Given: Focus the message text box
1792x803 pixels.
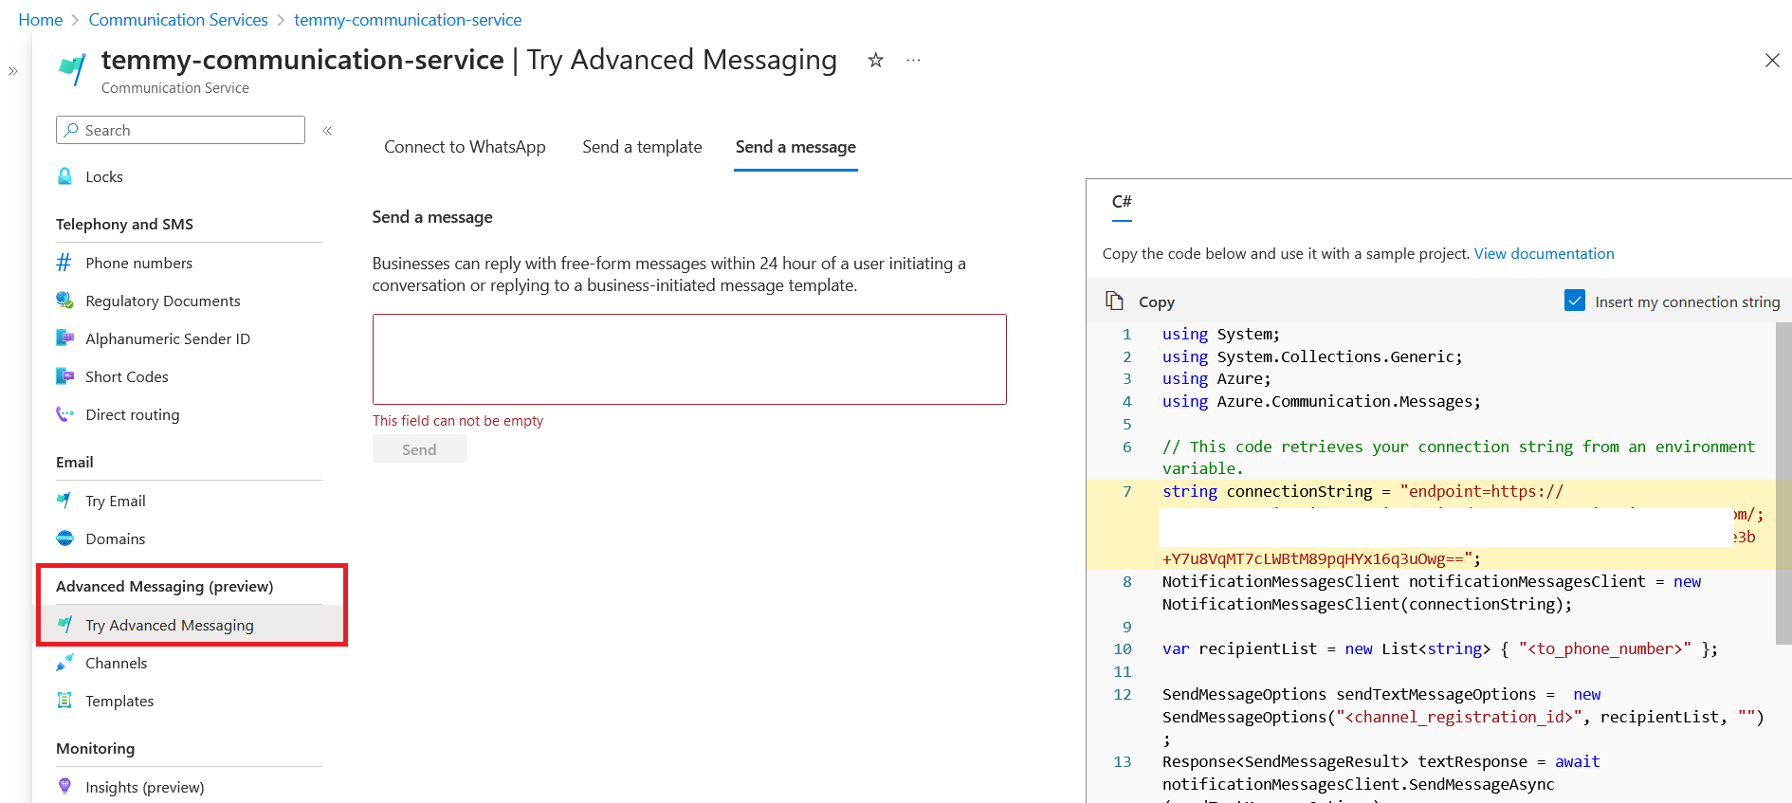Looking at the screenshot, I should tap(689, 359).
